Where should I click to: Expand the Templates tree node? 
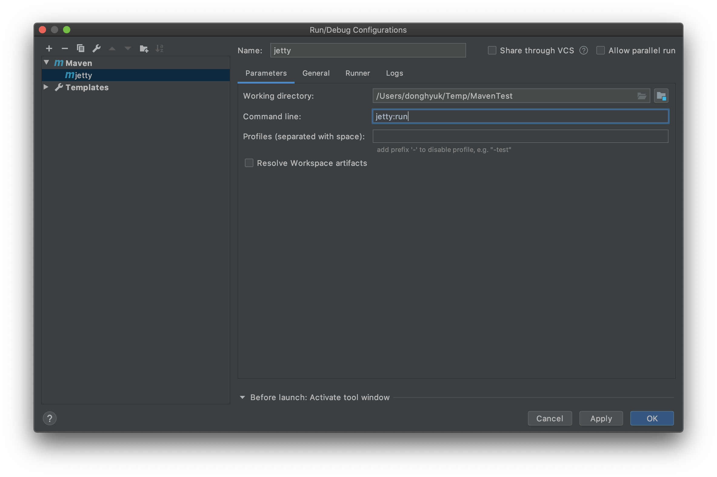[x=46, y=87]
